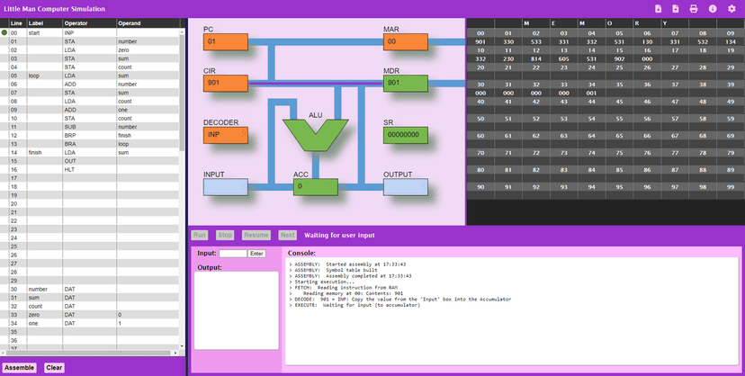
Task: Click the Next step button
Action: (x=287, y=235)
